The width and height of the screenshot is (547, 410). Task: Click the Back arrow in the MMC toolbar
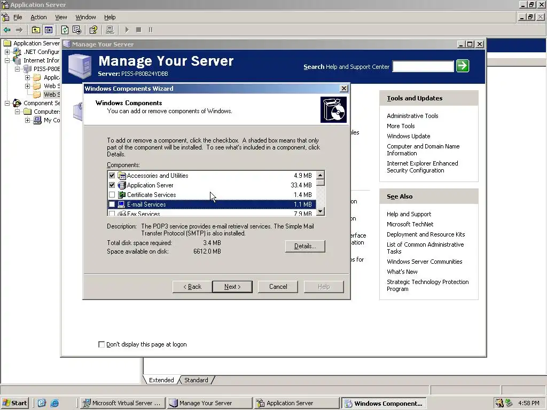click(x=7, y=30)
